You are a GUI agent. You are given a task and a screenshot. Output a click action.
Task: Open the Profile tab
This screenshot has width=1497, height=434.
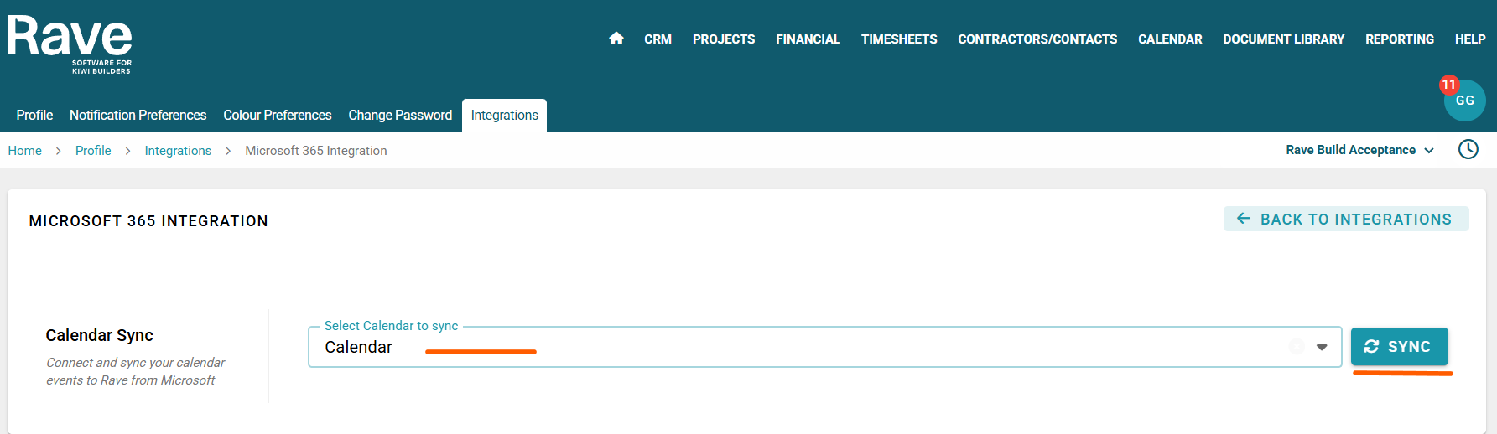pos(34,116)
